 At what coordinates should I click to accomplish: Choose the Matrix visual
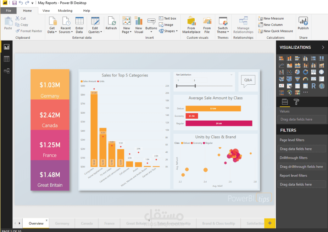(x=305, y=86)
